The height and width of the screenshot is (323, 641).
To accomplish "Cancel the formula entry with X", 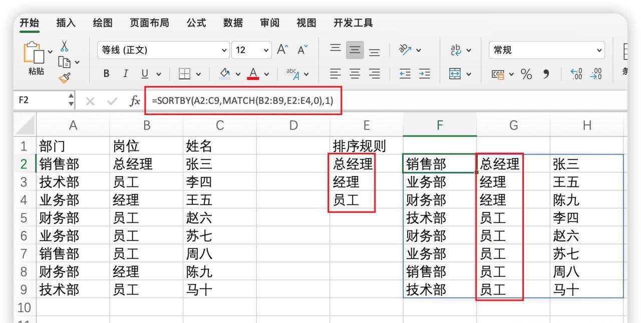I will click(x=91, y=101).
